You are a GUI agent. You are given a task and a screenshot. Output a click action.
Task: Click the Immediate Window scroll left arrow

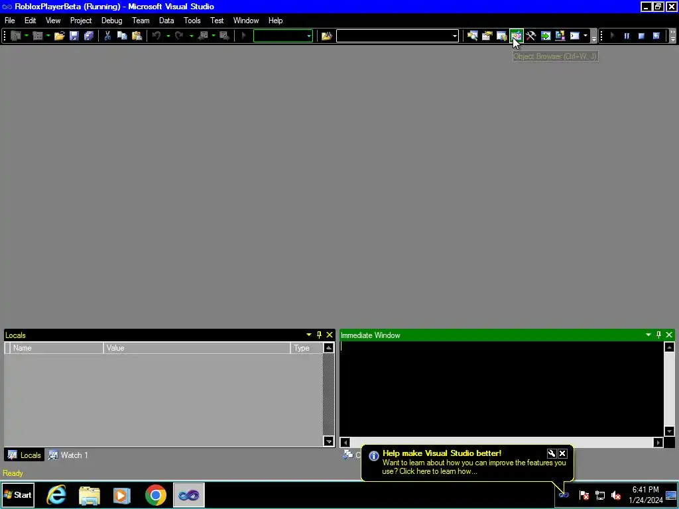pos(345,442)
